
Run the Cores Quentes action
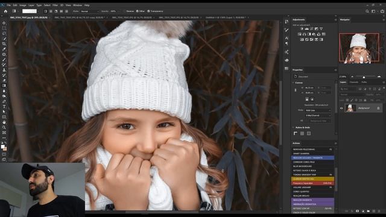pos(312,192)
